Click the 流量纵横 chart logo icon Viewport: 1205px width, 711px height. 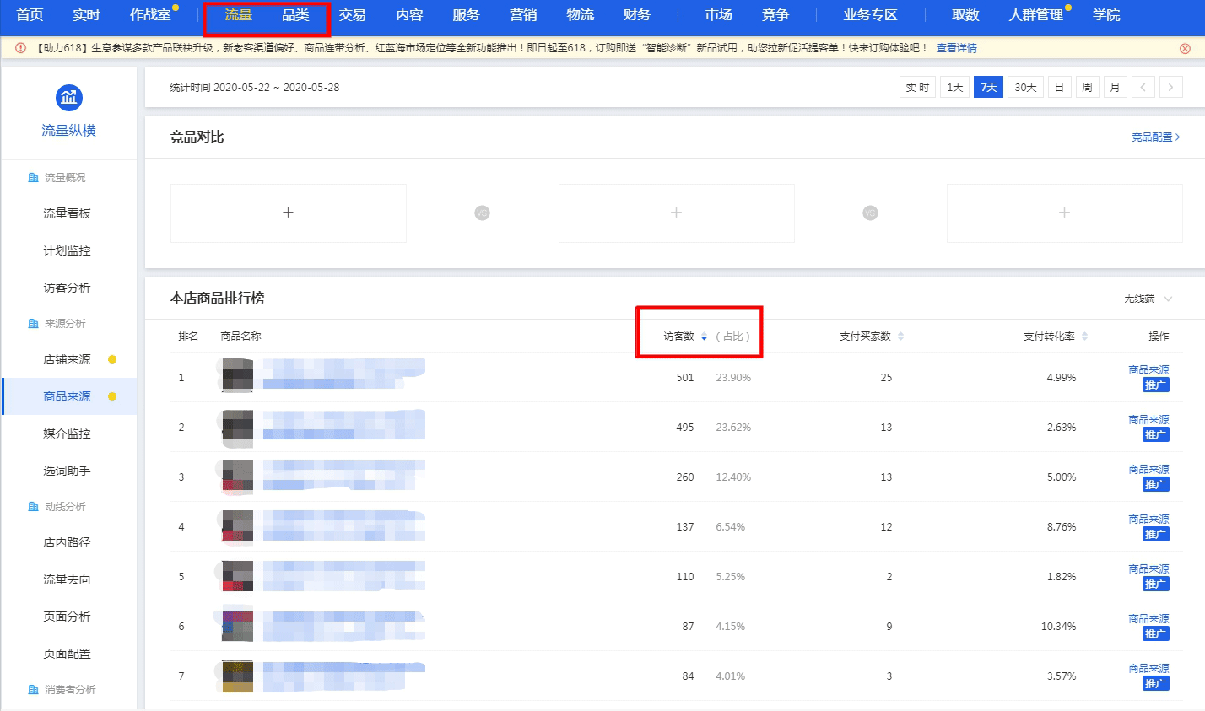(x=68, y=98)
